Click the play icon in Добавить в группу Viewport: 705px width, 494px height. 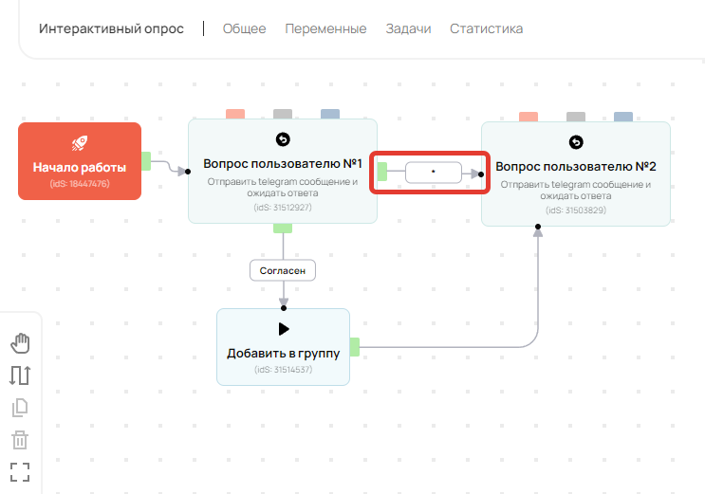(284, 329)
